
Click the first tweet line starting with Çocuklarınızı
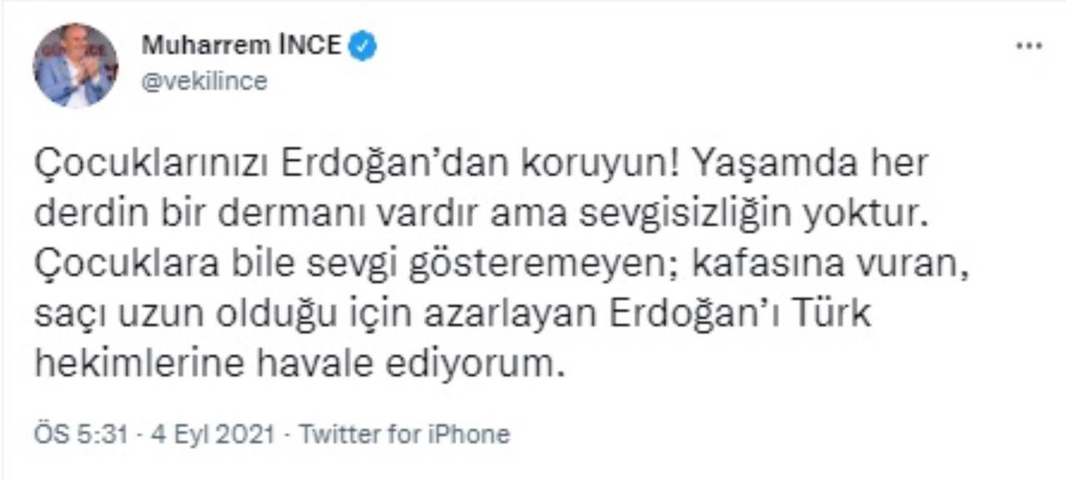[x=481, y=165]
